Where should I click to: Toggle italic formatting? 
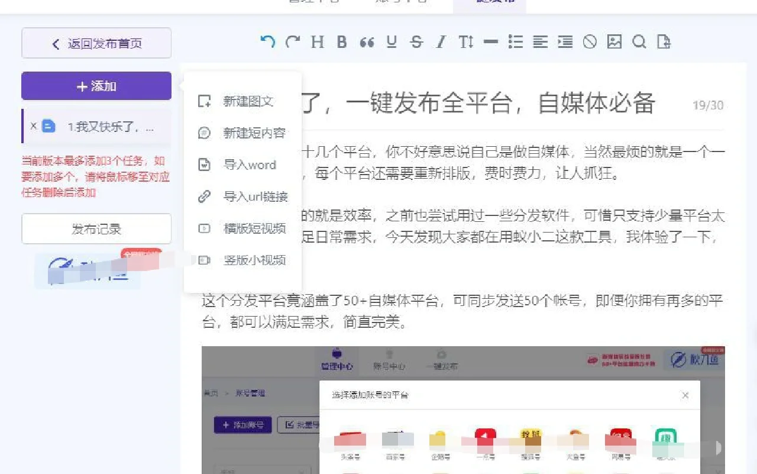441,42
